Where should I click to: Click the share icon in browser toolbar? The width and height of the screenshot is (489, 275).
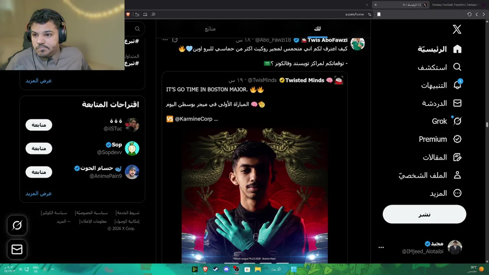click(137, 14)
